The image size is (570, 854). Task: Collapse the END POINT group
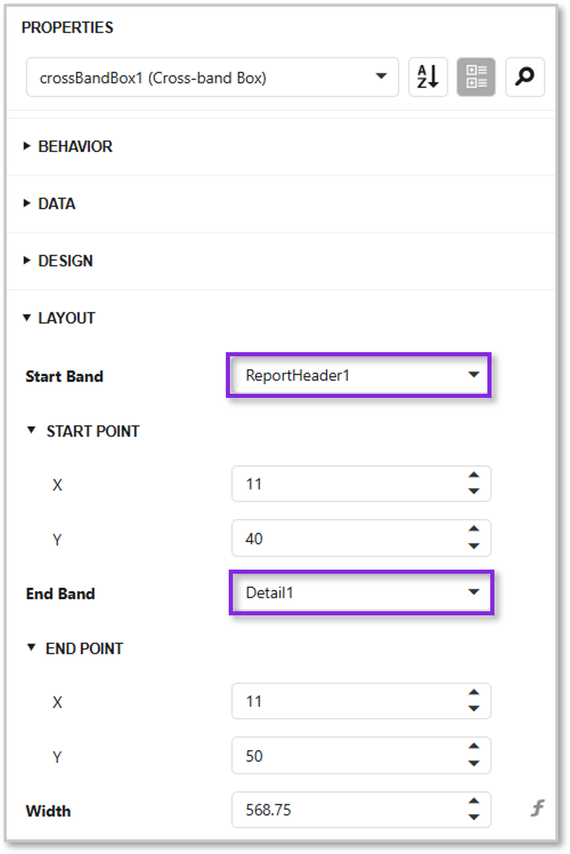click(x=31, y=648)
